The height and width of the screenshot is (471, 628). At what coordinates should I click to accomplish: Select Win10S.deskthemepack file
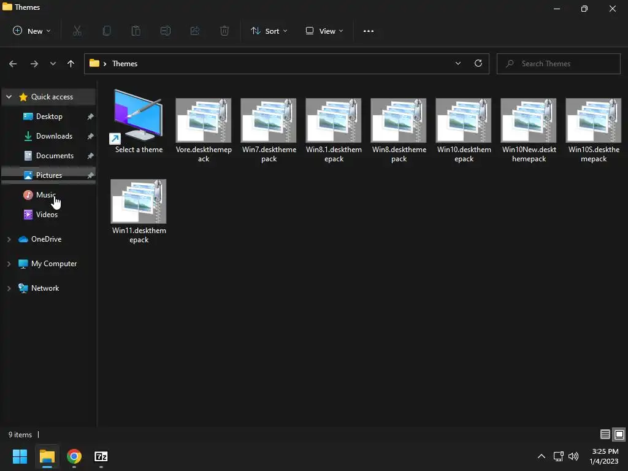tap(594, 130)
